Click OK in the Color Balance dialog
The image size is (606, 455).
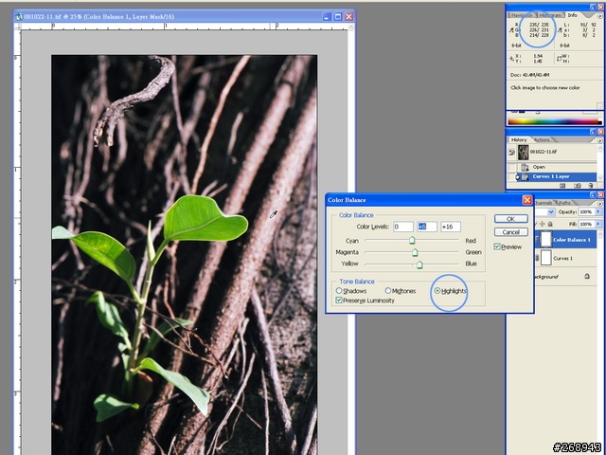510,219
